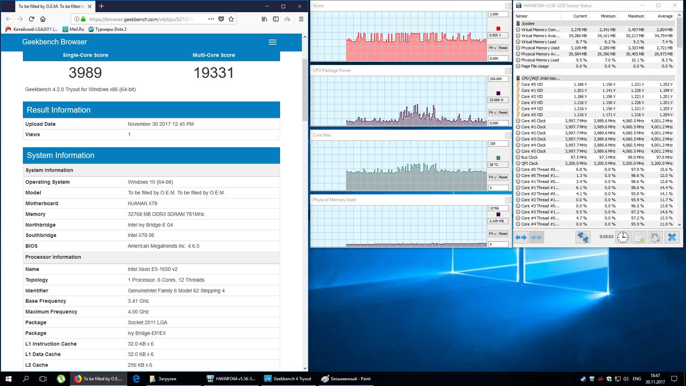This screenshot has height=386, width=686.
Task: Click the Maximum column header in HWiNFO
Action: pyautogui.click(x=636, y=16)
